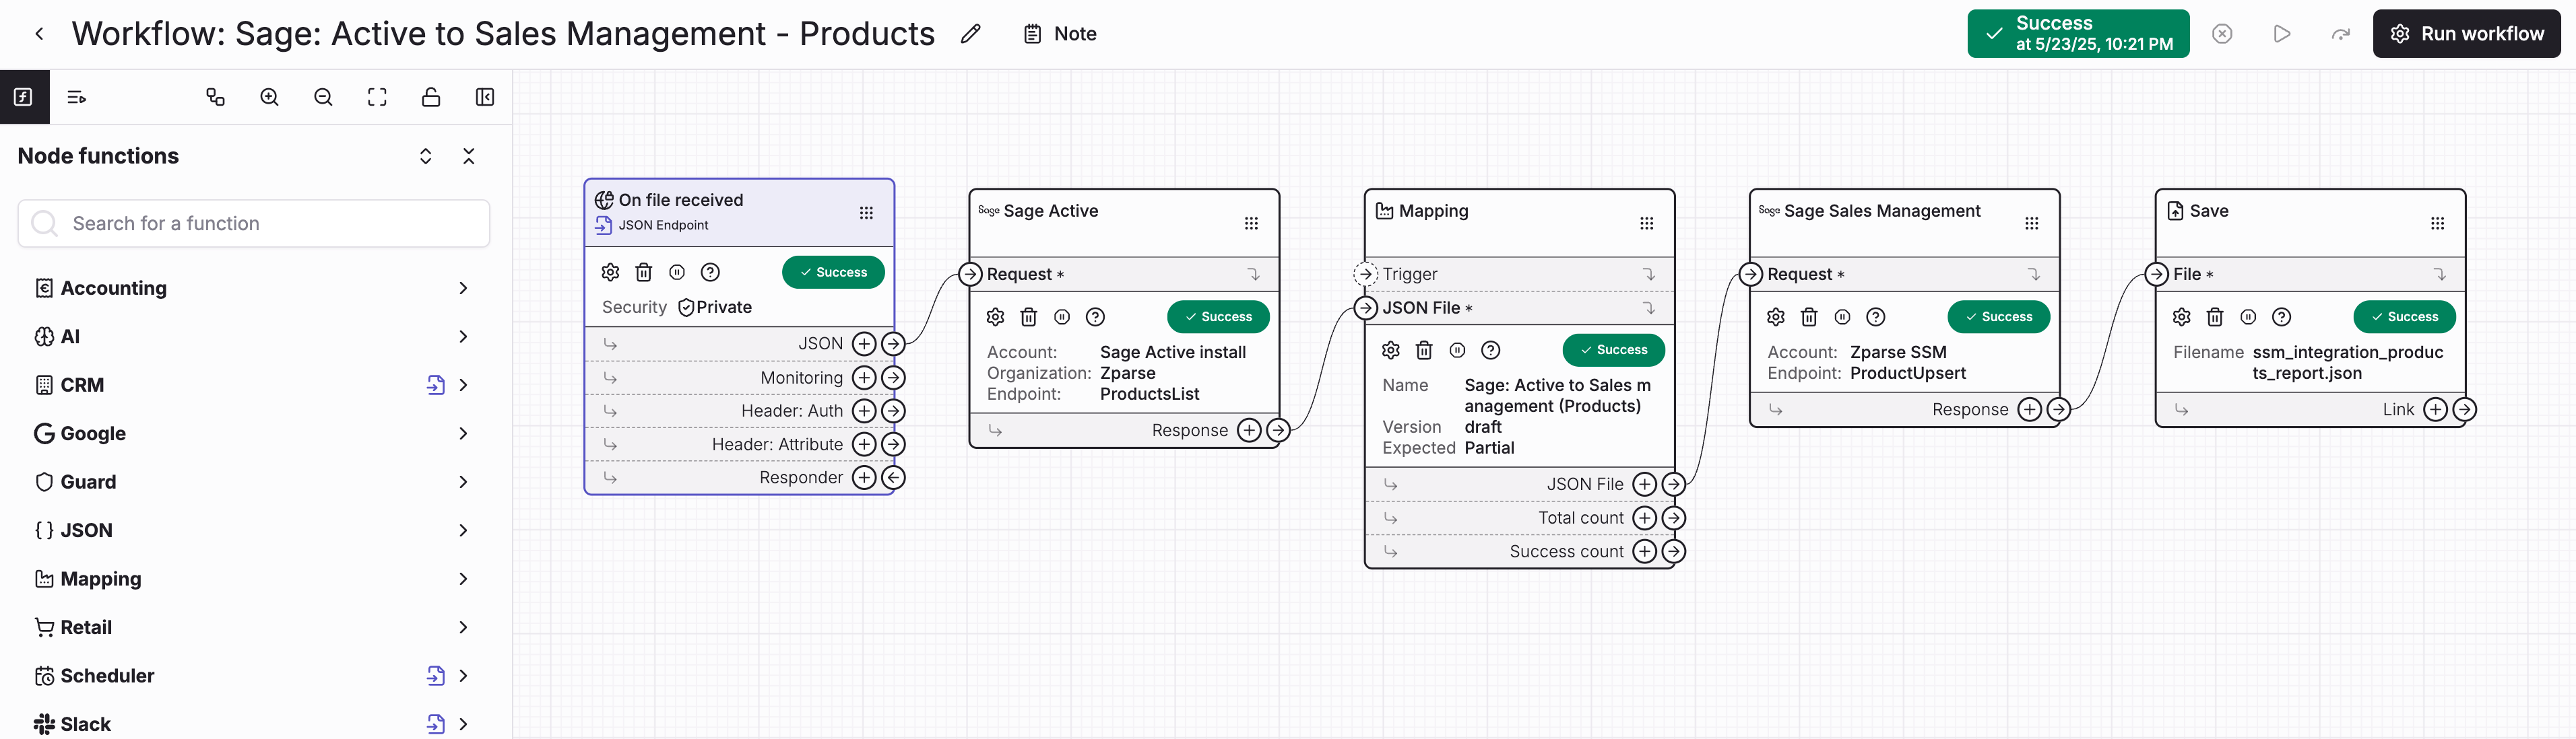Click Success badge on Sage Active node
The image size is (2576, 739).
[1218, 316]
